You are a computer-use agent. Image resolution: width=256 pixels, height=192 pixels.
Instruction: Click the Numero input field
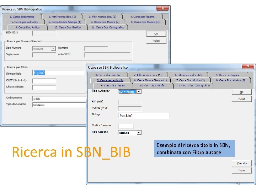(x=96, y=48)
